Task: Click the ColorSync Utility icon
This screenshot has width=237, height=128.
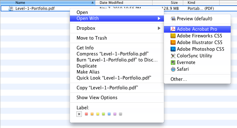Action: pos(173,56)
